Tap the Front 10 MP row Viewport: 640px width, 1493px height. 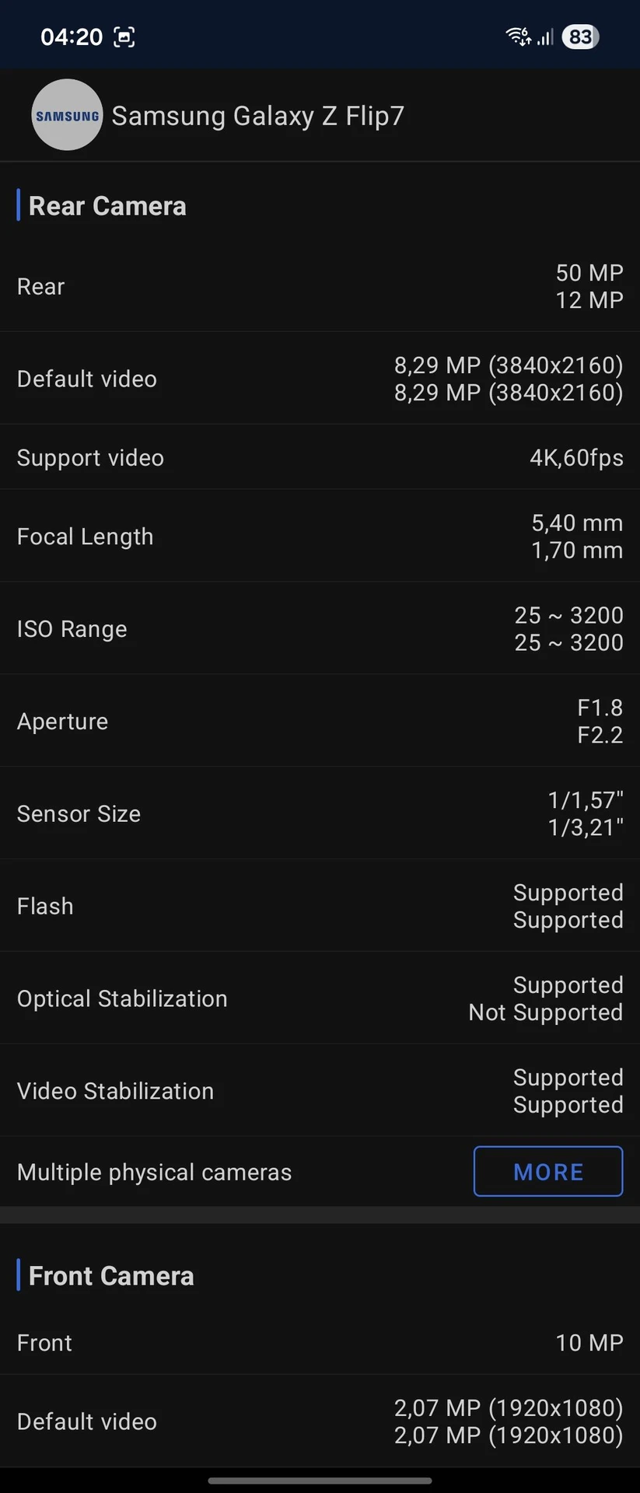pos(320,1343)
